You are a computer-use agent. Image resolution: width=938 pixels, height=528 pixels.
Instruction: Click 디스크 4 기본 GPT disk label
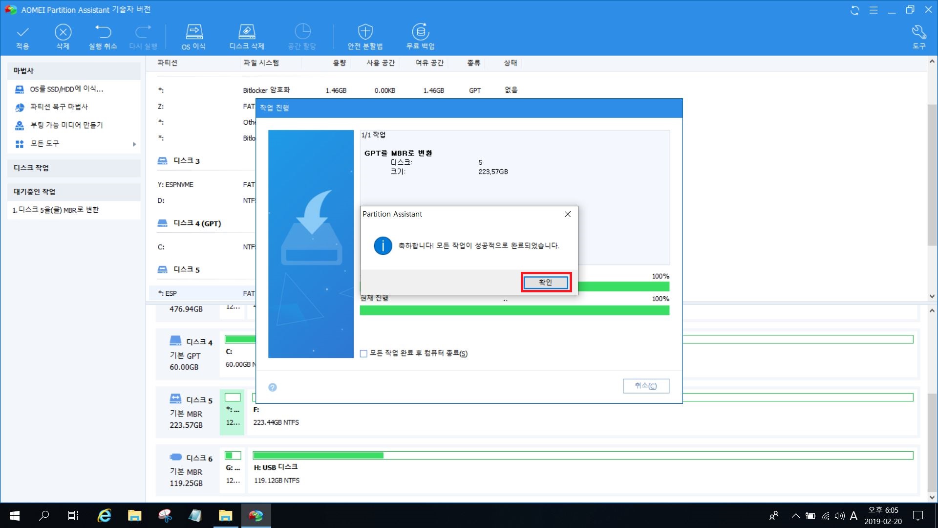click(188, 354)
